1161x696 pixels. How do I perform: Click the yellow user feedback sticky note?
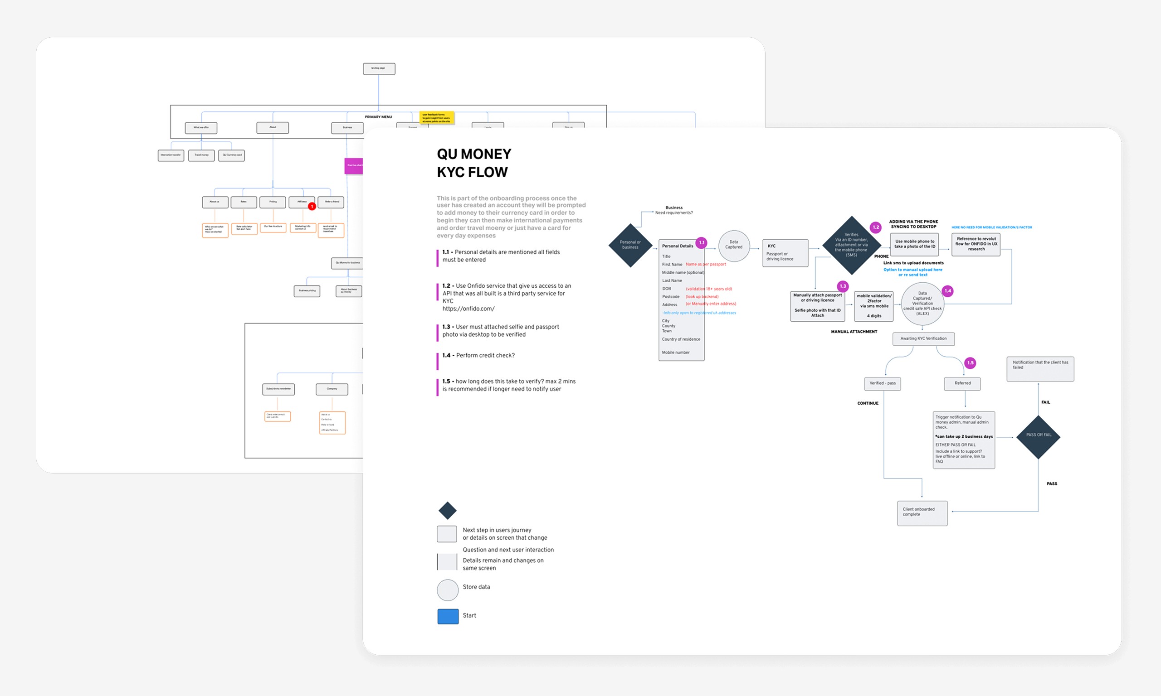pos(436,118)
